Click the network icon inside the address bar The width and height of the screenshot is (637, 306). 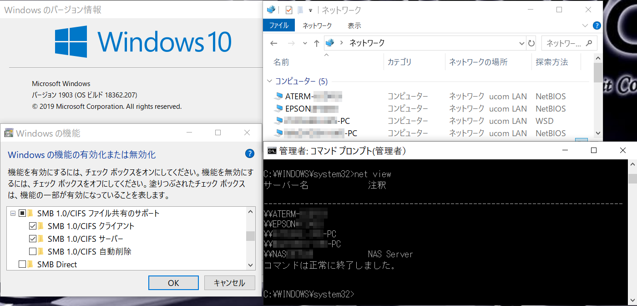click(x=330, y=43)
